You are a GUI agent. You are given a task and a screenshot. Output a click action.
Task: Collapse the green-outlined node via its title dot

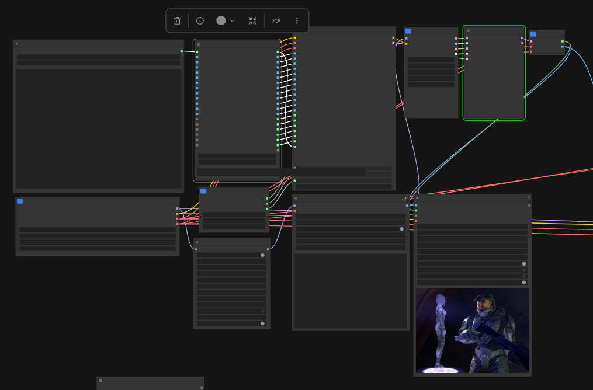click(468, 30)
